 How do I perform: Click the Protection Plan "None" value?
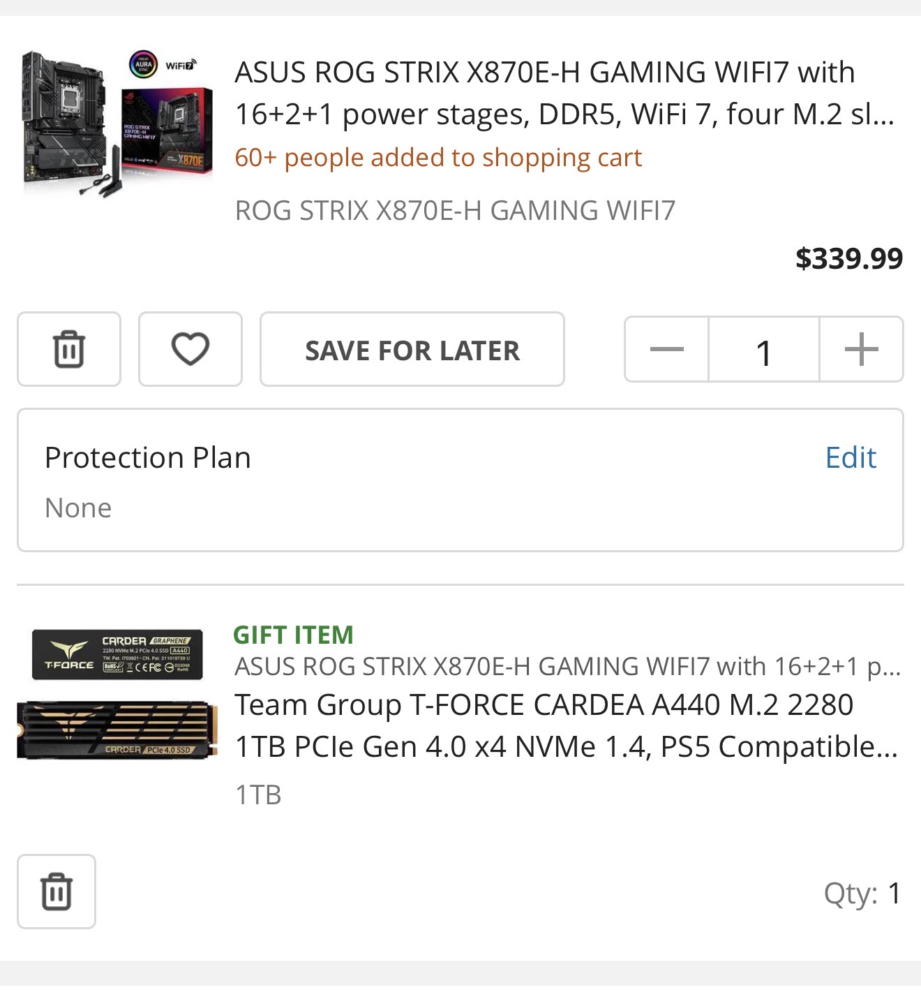coord(78,508)
